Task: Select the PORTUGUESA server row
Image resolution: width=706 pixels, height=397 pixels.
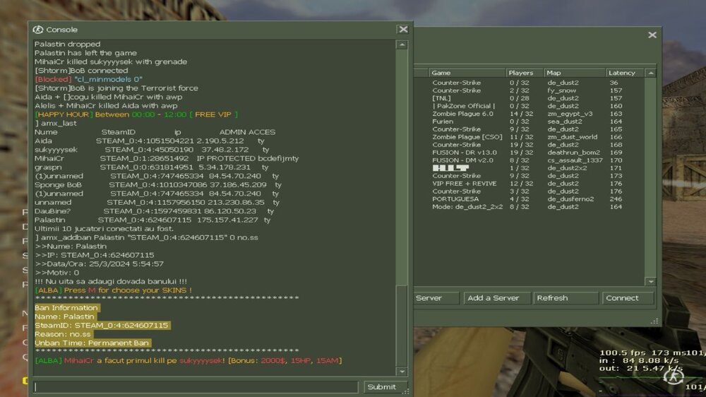Action: pos(455,199)
